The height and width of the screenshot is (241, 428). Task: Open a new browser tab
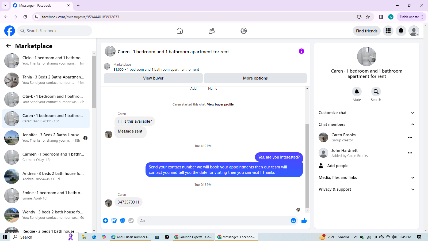click(x=78, y=5)
